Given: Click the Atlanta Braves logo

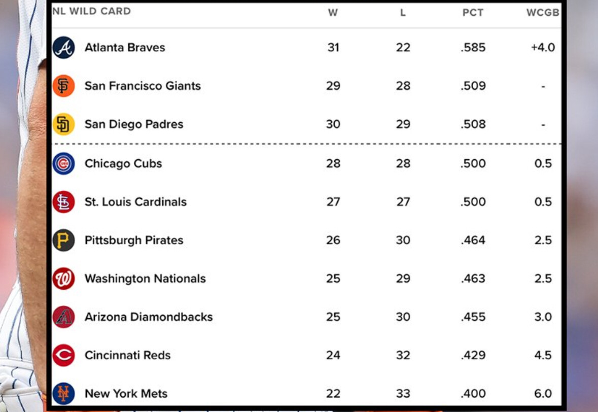Looking at the screenshot, I should tap(64, 48).
